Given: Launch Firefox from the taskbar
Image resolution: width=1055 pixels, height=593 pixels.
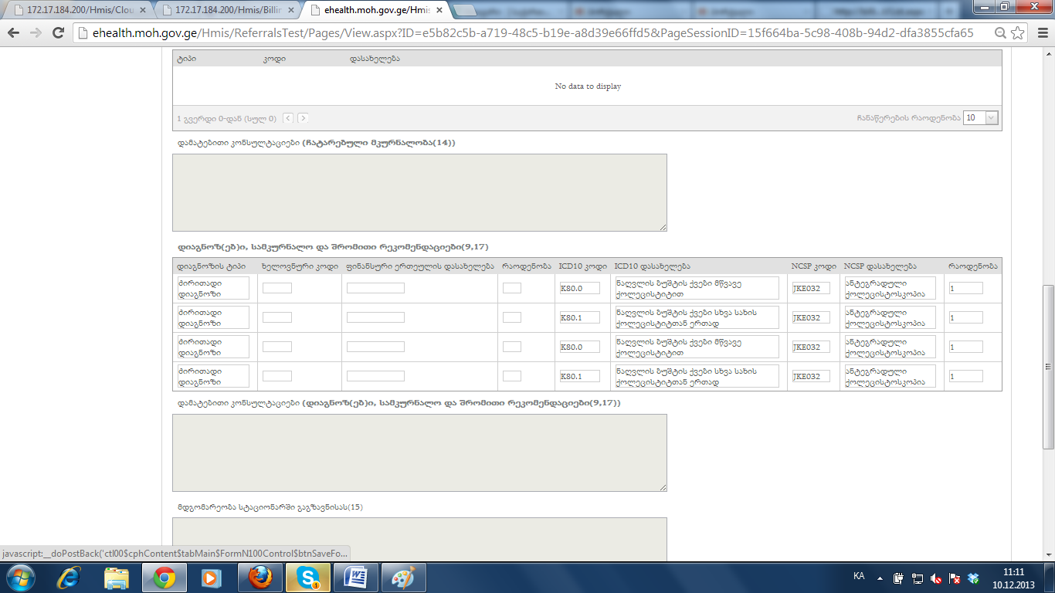Looking at the screenshot, I should (x=260, y=578).
